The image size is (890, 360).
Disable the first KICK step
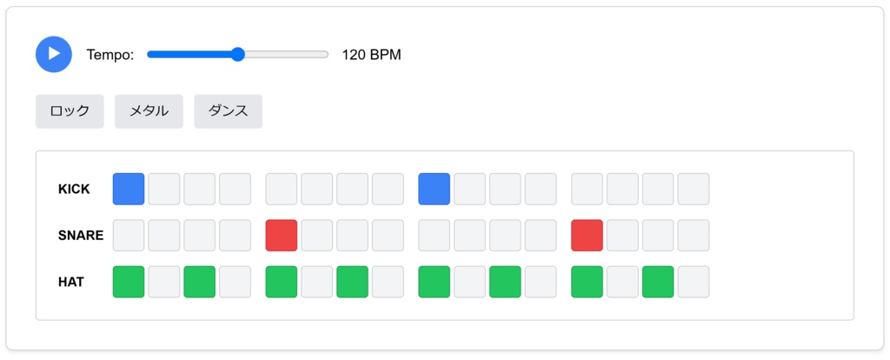[129, 189]
